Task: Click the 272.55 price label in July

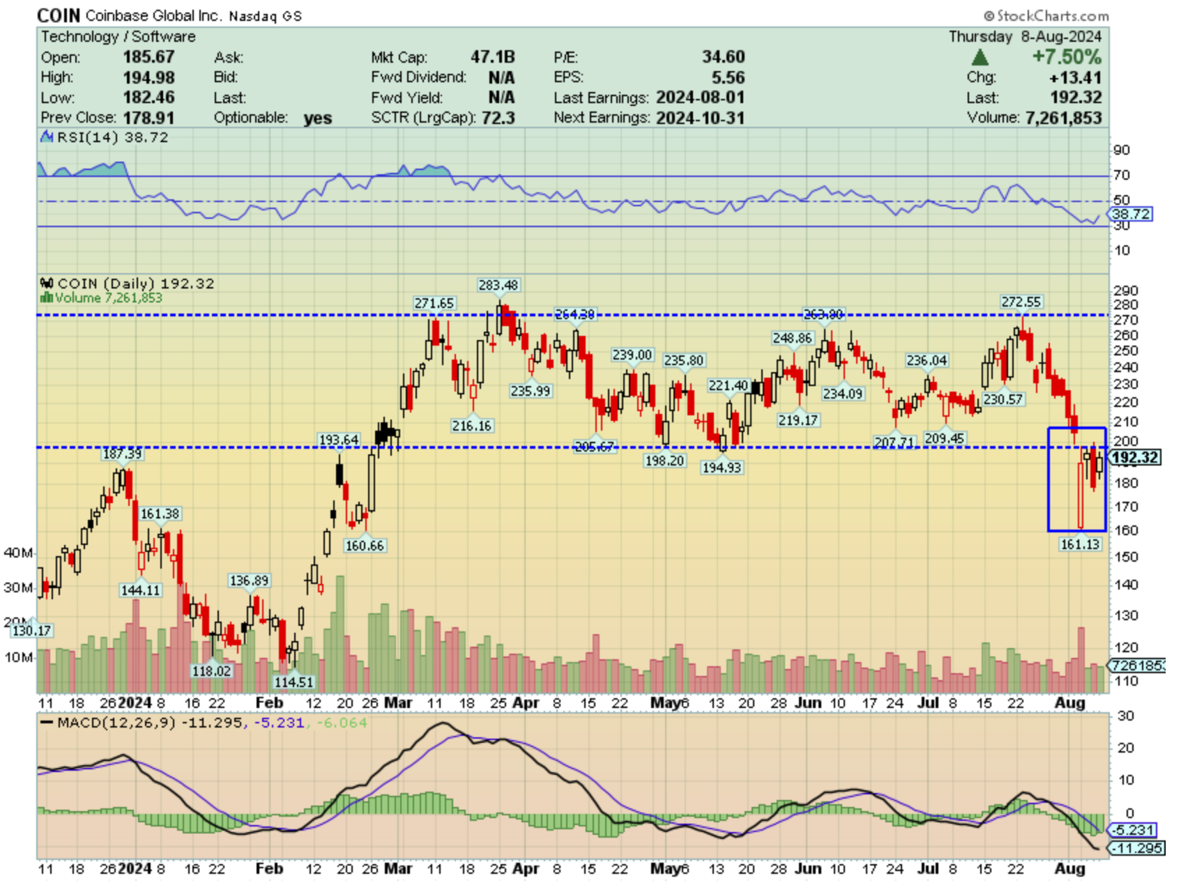Action: click(1021, 302)
